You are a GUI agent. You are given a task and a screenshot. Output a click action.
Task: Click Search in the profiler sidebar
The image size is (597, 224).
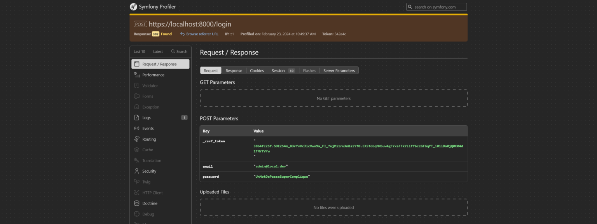179,51
